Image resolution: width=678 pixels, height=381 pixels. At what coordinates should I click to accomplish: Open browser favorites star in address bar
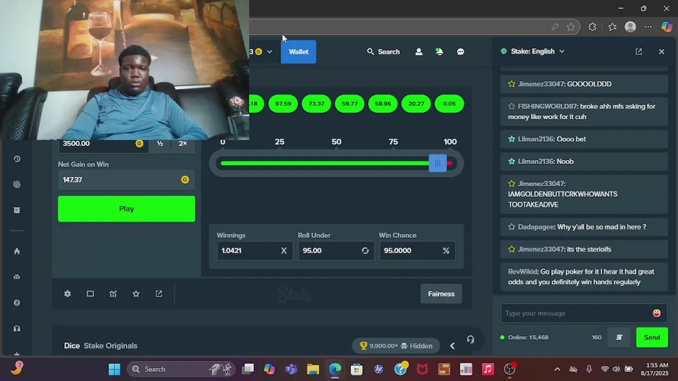570,26
